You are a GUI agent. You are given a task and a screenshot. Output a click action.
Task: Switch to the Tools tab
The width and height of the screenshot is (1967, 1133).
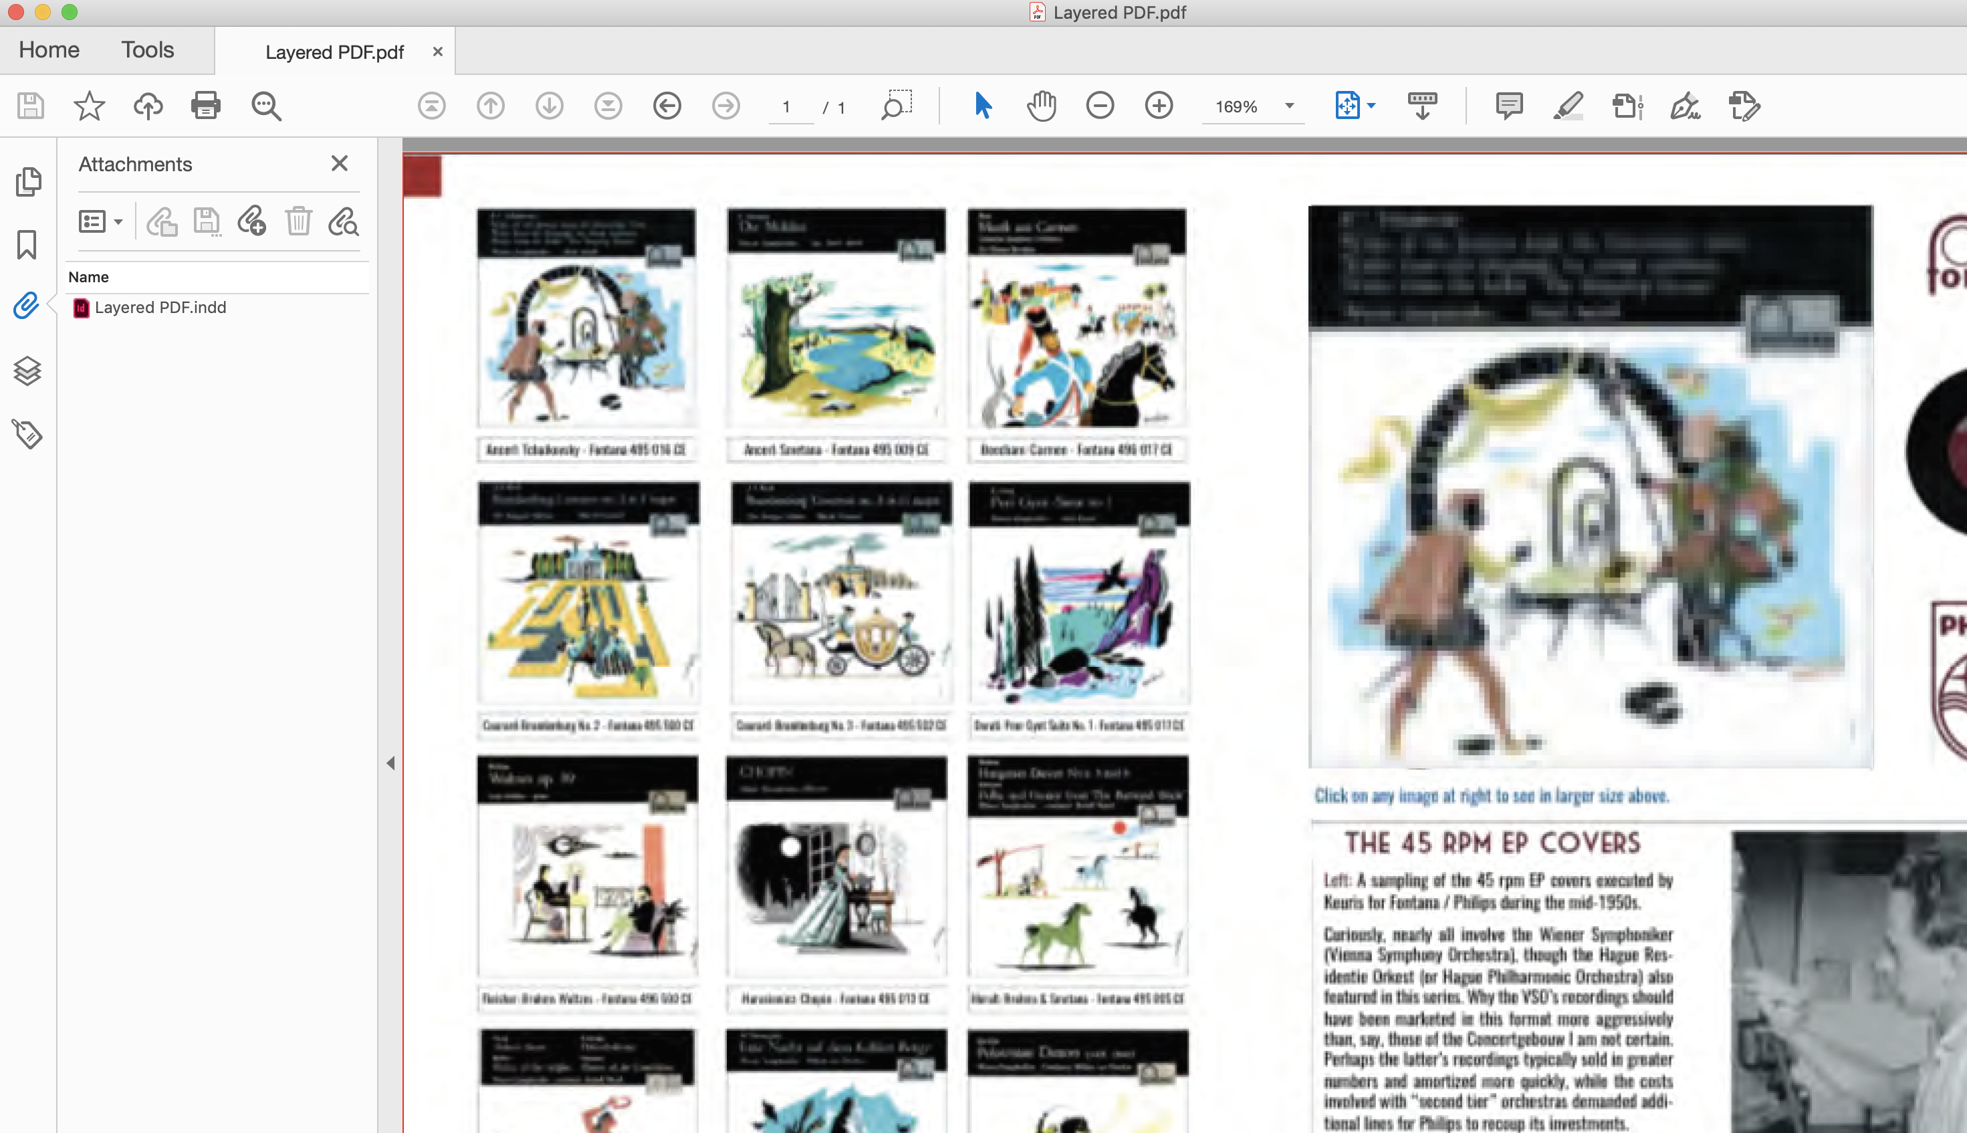click(147, 49)
